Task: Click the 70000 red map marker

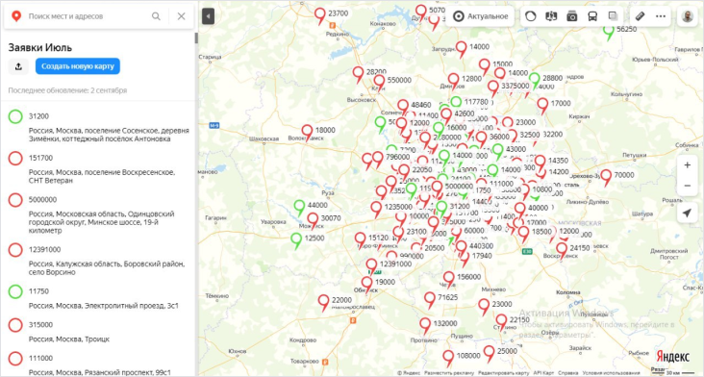Action: (607, 176)
